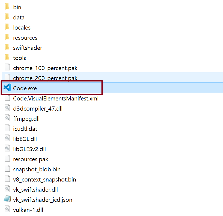Select v8_context_snapshot.bin file name

click(x=44, y=180)
